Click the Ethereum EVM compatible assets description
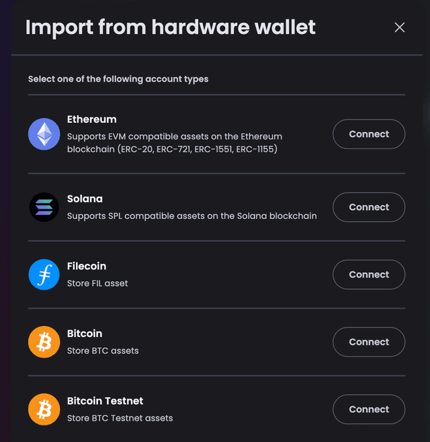Viewport: 430px width, 442px height. pyautogui.click(x=175, y=143)
